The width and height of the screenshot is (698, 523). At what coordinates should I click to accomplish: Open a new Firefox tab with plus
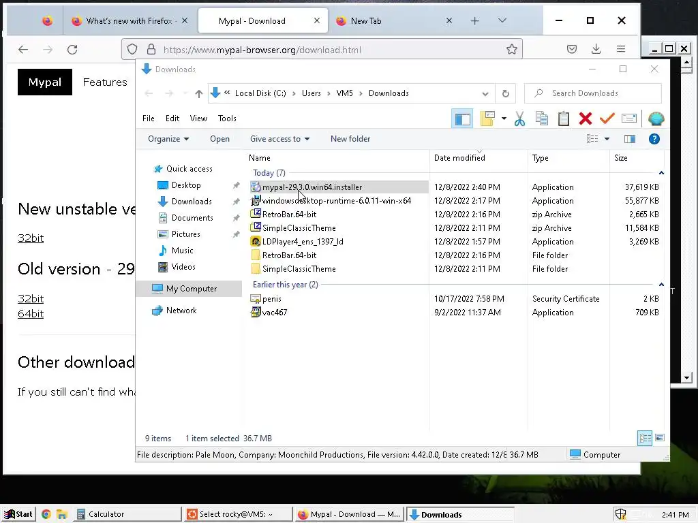(x=475, y=21)
